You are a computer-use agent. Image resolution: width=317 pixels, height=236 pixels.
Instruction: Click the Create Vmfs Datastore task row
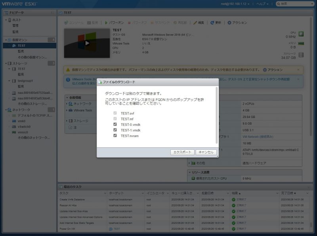(x=183, y=200)
